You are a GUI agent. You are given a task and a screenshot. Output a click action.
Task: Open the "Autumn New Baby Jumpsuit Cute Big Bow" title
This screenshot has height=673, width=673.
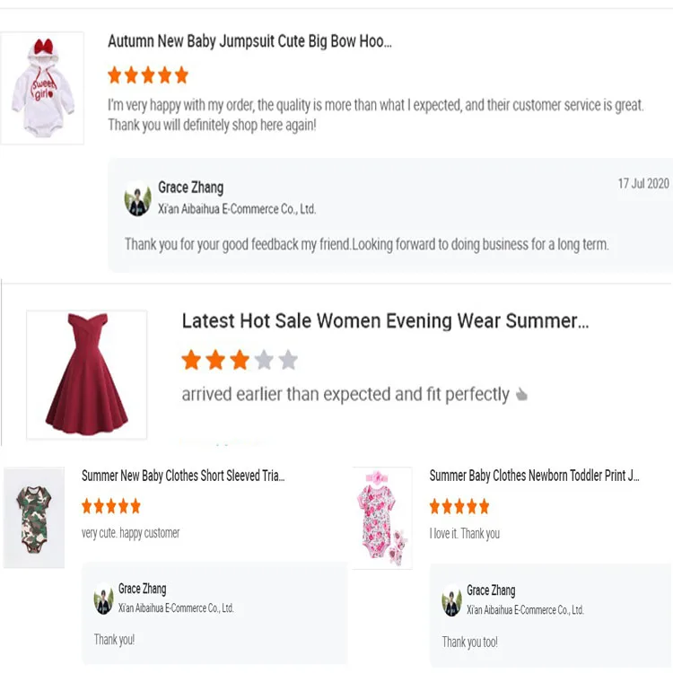tap(249, 41)
